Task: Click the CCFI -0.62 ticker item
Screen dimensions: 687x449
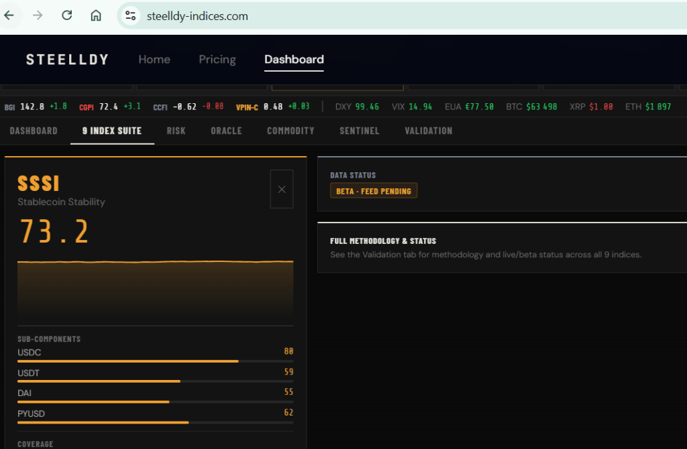Action: (188, 107)
